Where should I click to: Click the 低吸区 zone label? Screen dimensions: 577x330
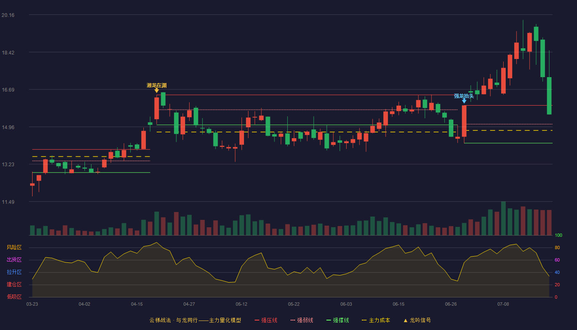coord(14,297)
